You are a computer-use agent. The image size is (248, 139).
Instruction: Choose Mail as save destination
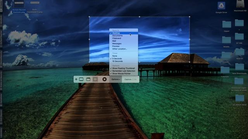pyautogui.click(x=124, y=41)
